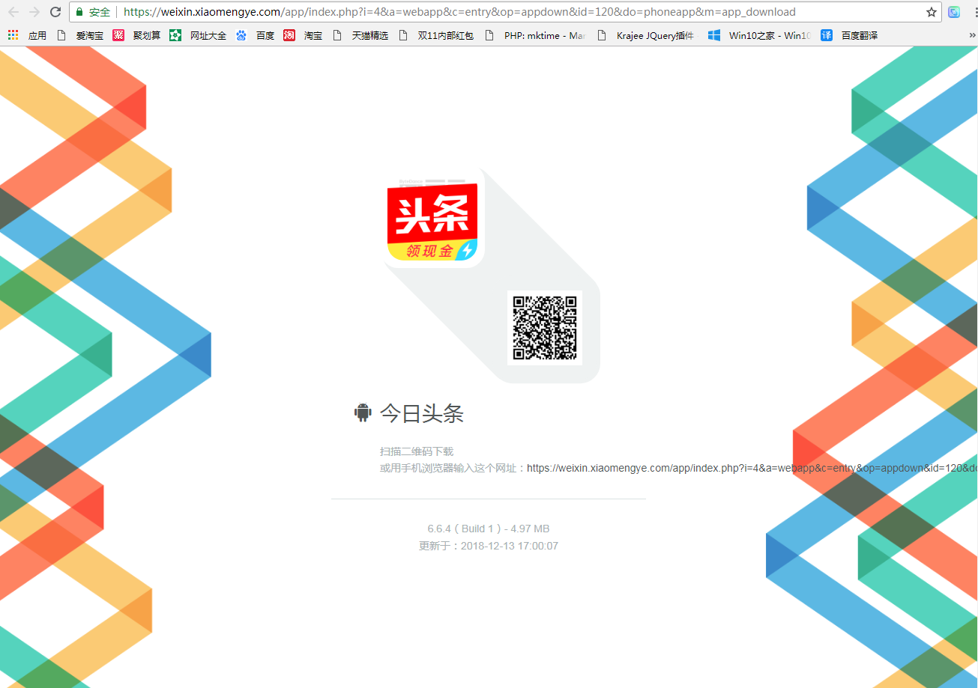Click the green secure lock icon

pos(79,12)
